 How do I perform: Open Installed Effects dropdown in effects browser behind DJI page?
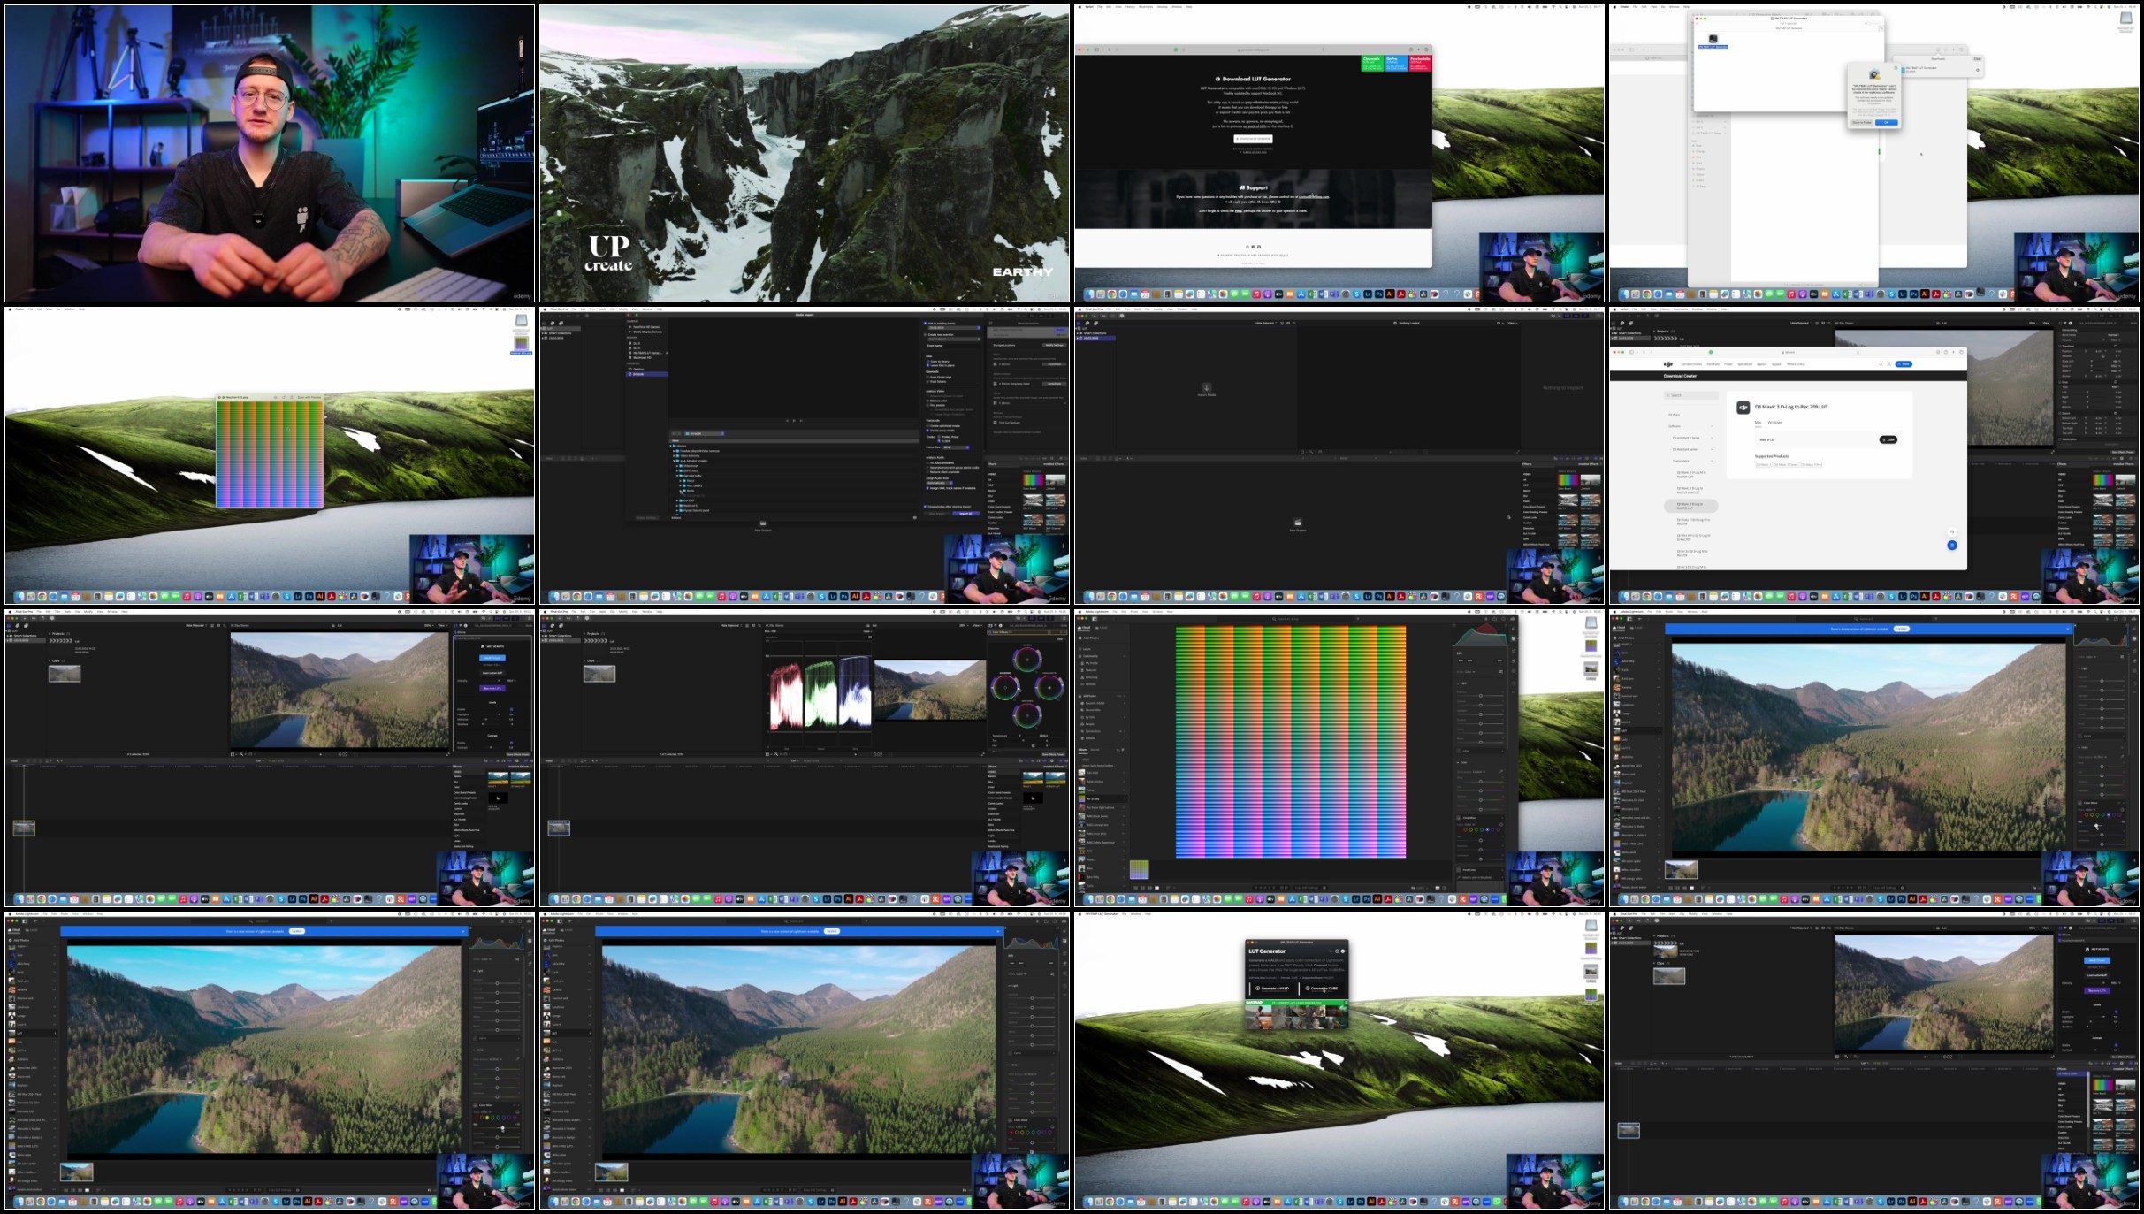[2123, 463]
